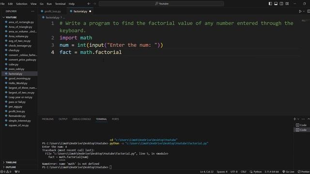Open check_teenager.py file
This screenshot has width=310, height=174.
point(20,45)
